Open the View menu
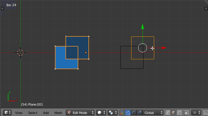 tap(19, 113)
